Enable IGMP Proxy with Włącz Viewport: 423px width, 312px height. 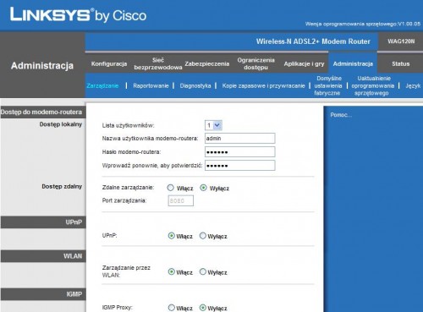171,308
